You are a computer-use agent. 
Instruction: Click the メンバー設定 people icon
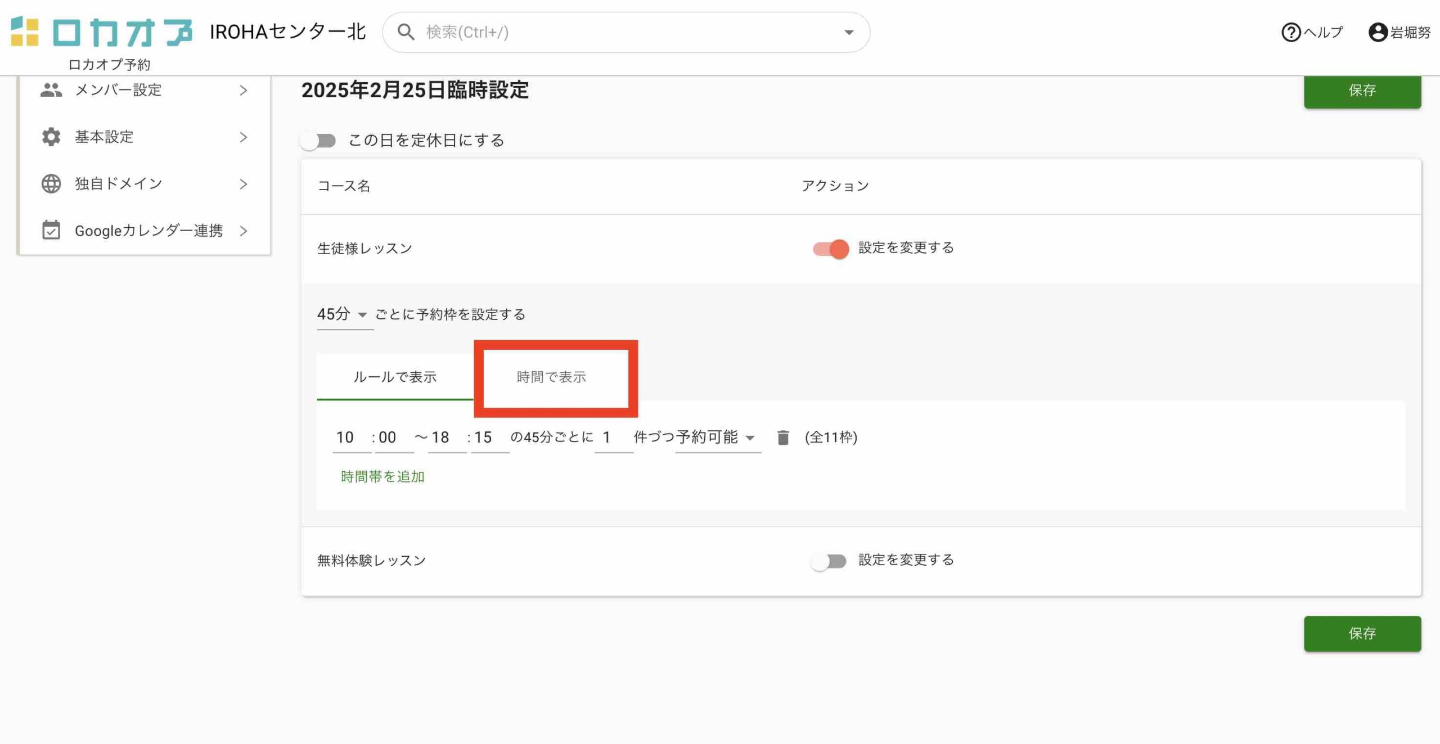coord(51,90)
